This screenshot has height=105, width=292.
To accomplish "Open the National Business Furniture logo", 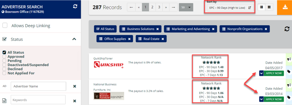I will 109,96.
